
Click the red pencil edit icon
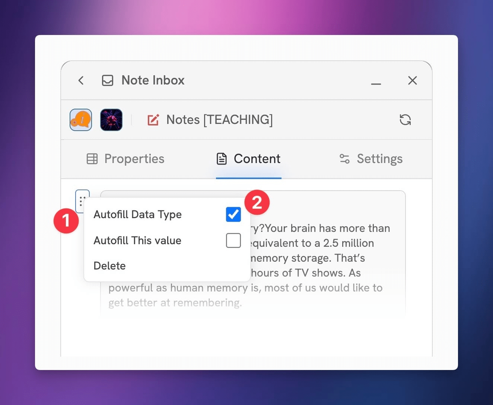coord(153,120)
